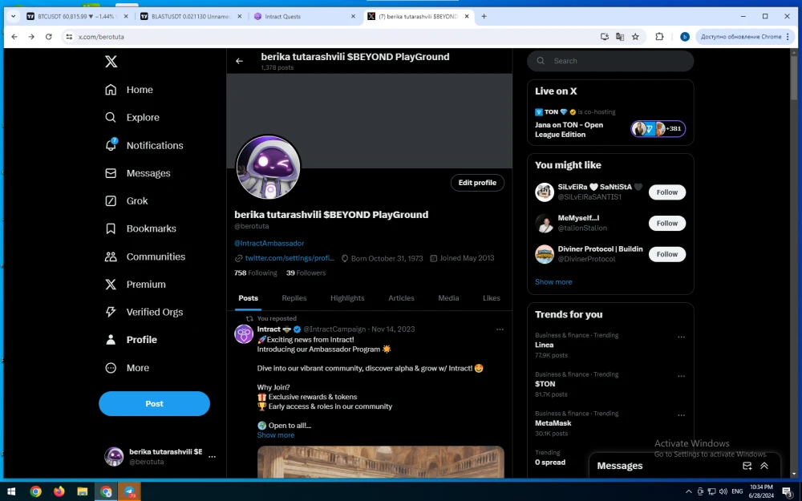
Task: Follow SiLvEiRa SaNtiStA account
Action: click(x=667, y=192)
